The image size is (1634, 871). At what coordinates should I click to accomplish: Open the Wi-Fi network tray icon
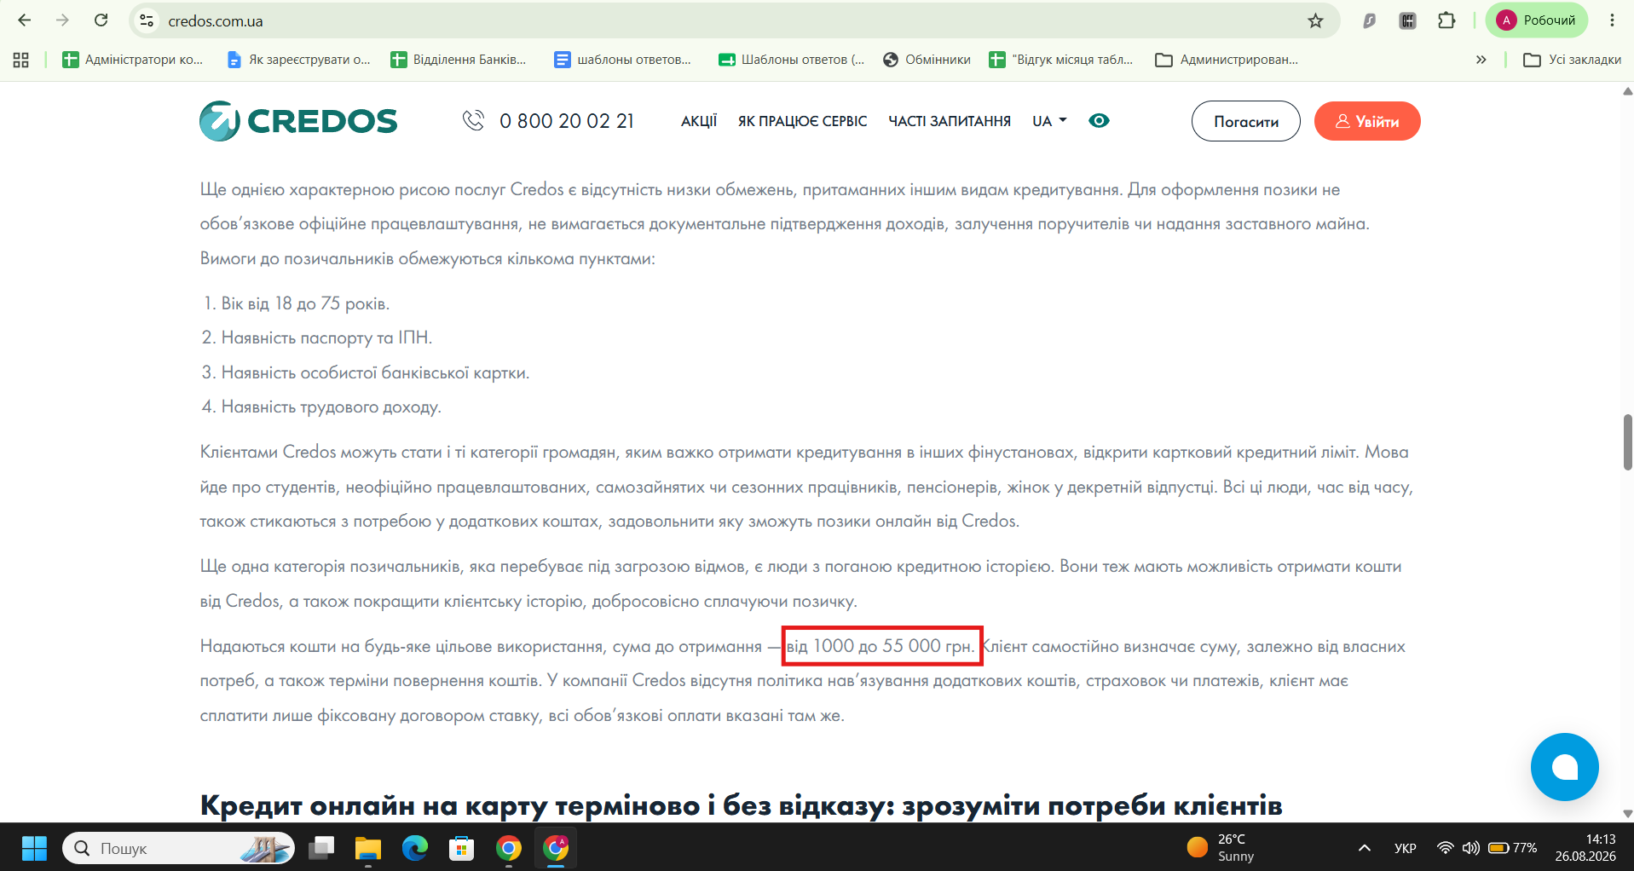(1445, 848)
